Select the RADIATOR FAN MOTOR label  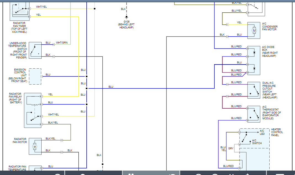pyautogui.click(x=20, y=141)
